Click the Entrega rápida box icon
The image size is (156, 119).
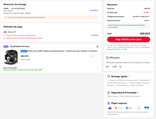point(109,76)
